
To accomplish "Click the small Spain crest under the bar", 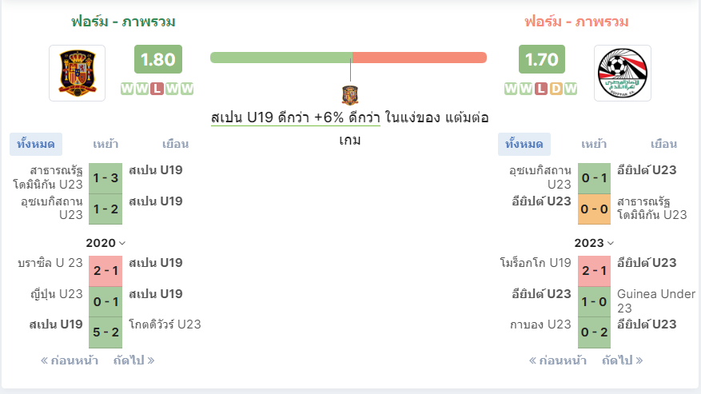I will tap(350, 95).
